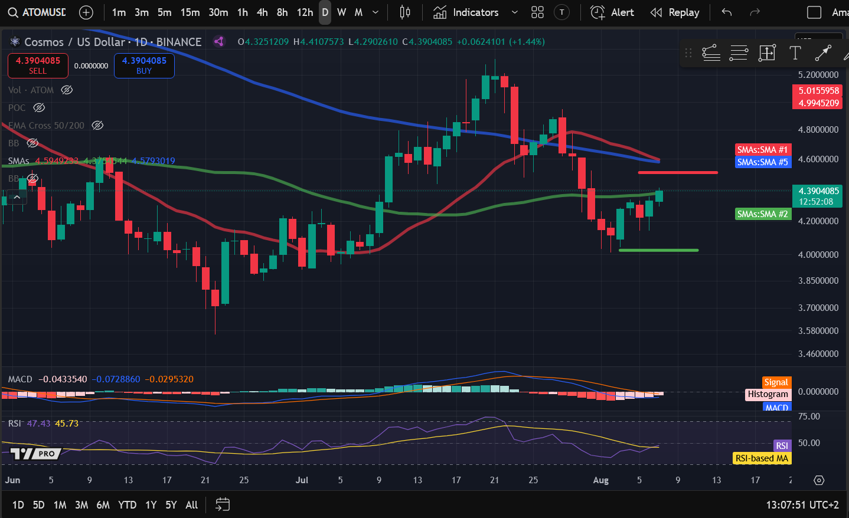This screenshot has height=518, width=849.
Task: Click the 13:07:51 UTC+2 timezone clock
Action: [x=802, y=504]
